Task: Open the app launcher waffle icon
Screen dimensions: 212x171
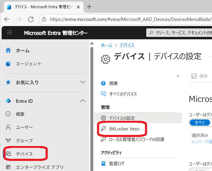Action: [10, 32]
